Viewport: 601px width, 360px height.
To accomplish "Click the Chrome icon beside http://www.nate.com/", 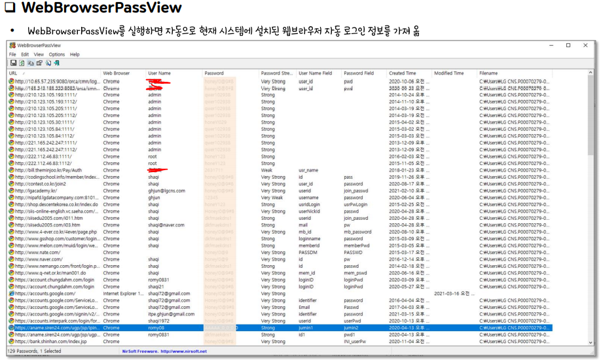I will [12, 252].
